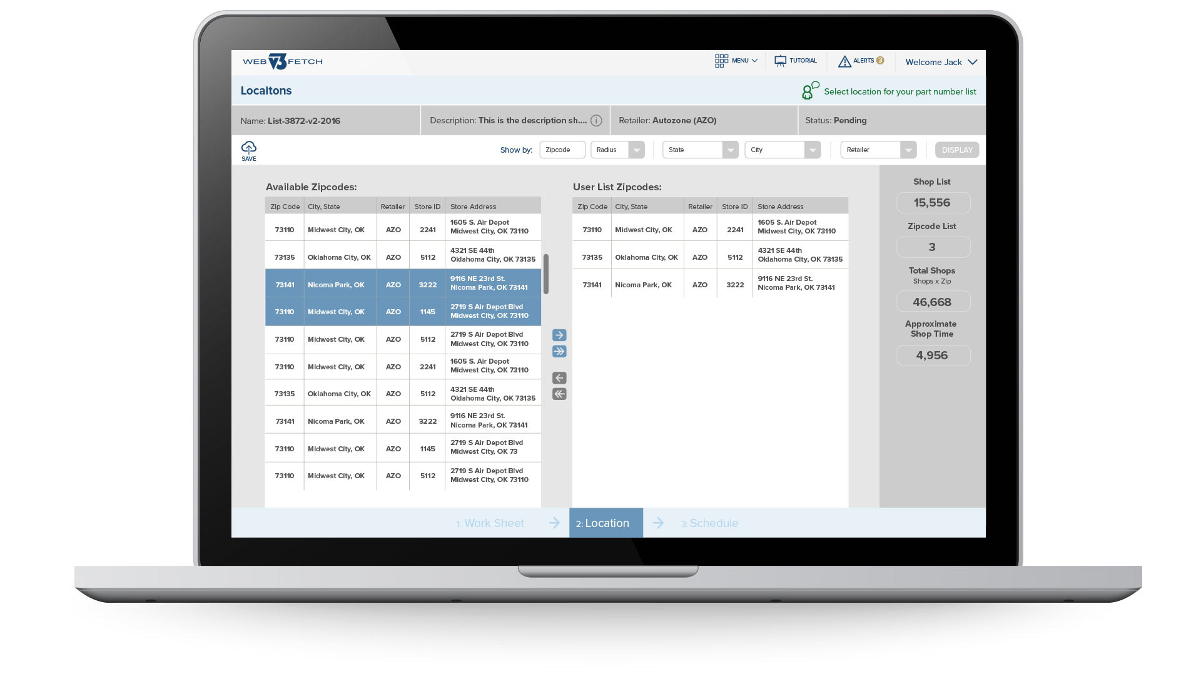Click the Save cloud upload icon
Image resolution: width=1201 pixels, height=676 pixels.
(x=248, y=149)
